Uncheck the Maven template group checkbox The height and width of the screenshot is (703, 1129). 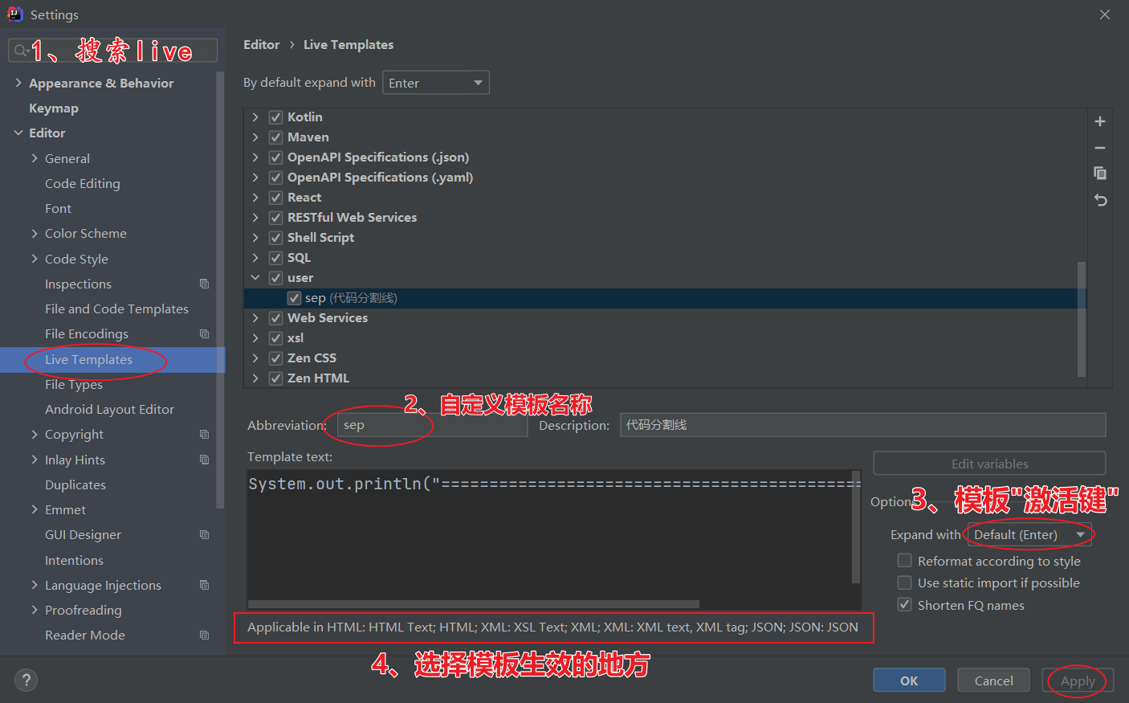click(x=275, y=137)
